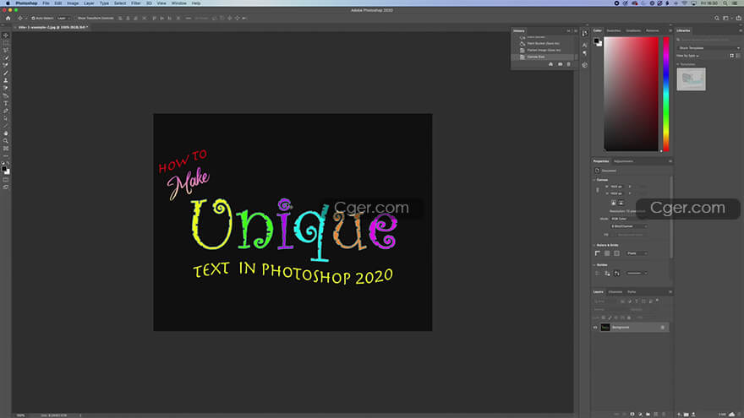Image resolution: width=744 pixels, height=418 pixels.
Task: Select the Move tool in toolbar
Action: 6,35
